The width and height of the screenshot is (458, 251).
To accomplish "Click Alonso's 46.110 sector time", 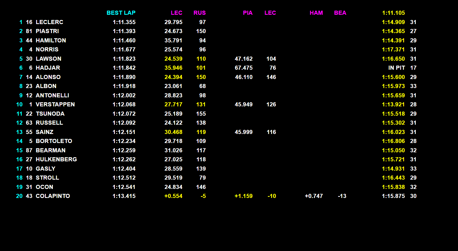I will click(x=244, y=77).
